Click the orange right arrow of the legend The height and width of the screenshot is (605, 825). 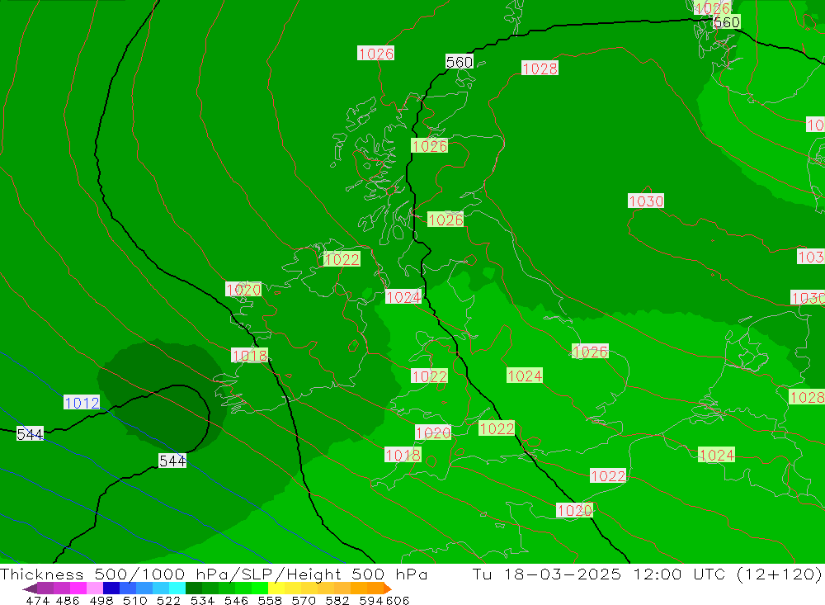(x=387, y=588)
